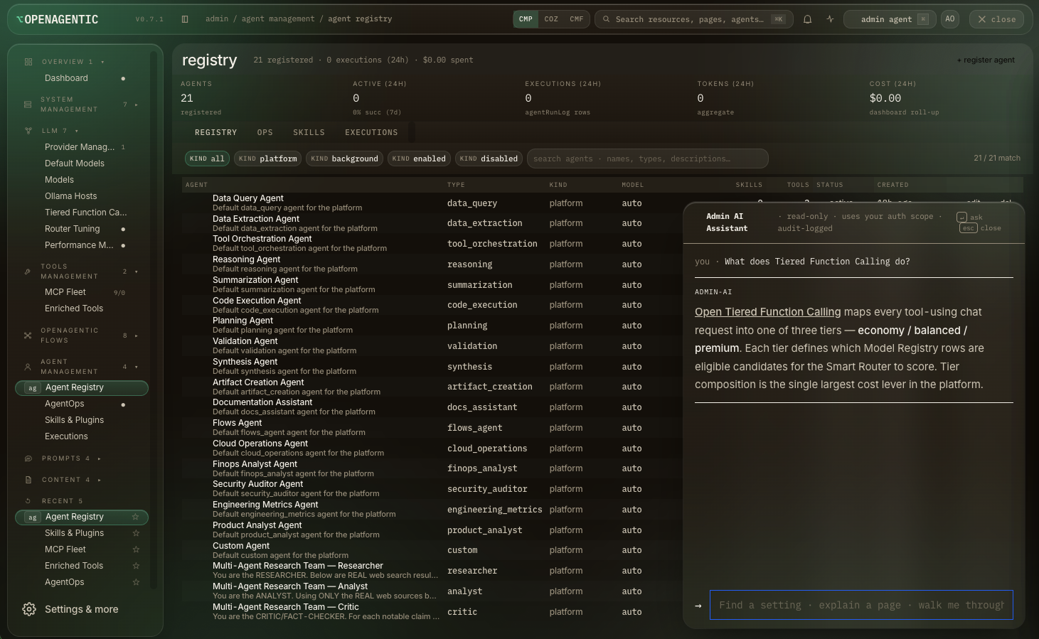Filter agents by KIND background
Screen dimensions: 1039x639
click(x=345, y=159)
